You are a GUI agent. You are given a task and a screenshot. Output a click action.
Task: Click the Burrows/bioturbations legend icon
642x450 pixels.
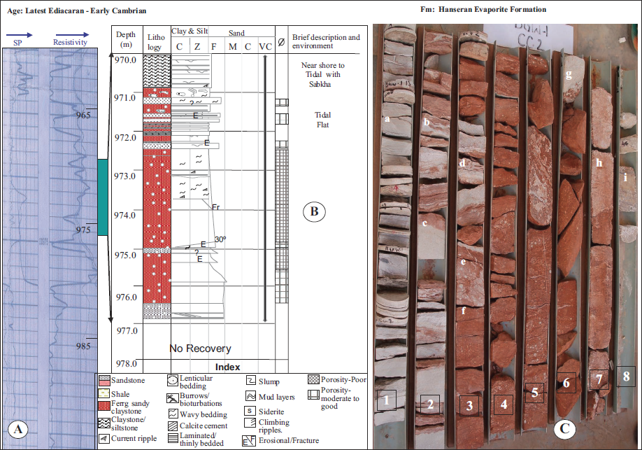(x=173, y=398)
